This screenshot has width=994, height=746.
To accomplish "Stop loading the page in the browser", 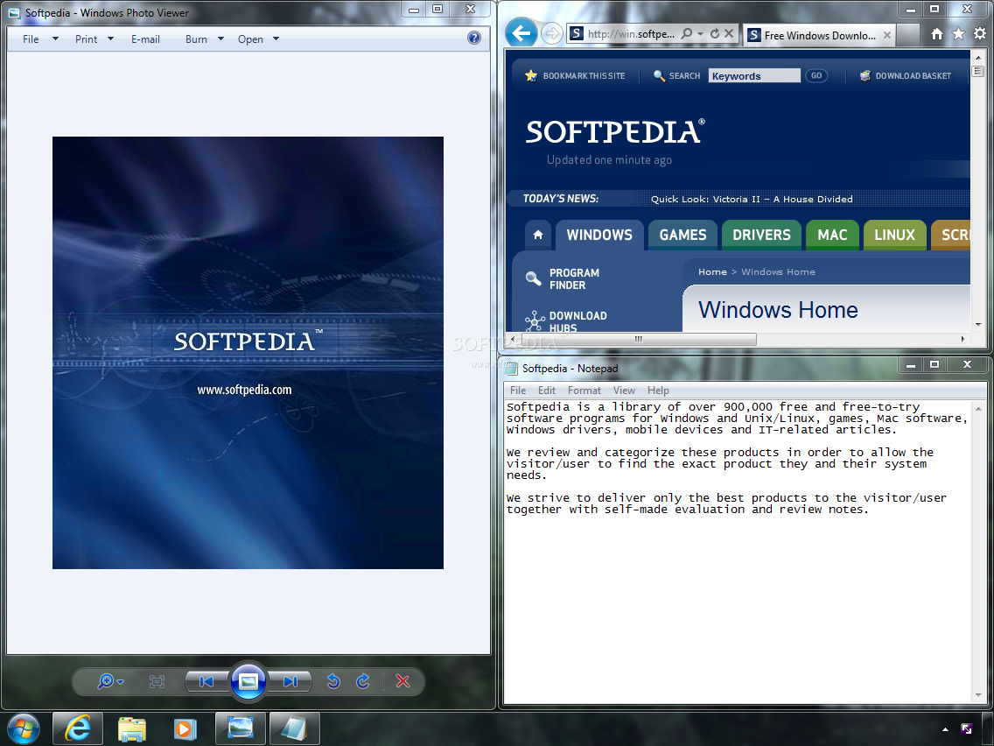I will tap(729, 33).
